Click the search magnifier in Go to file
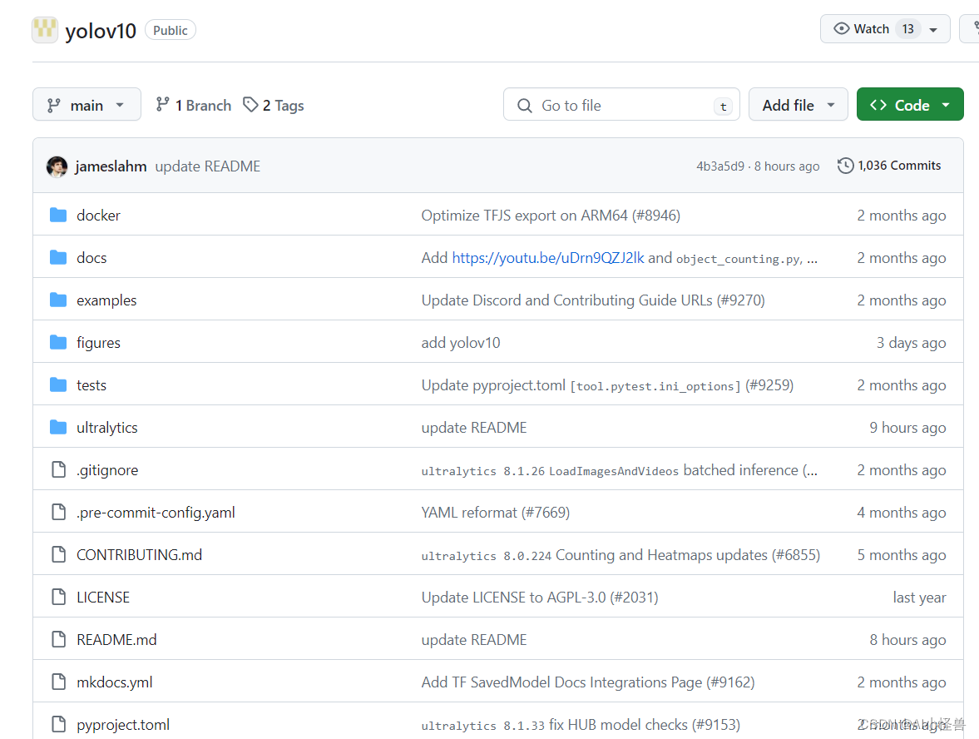The width and height of the screenshot is (979, 739). (525, 106)
